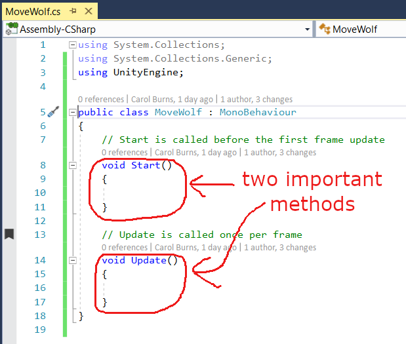Click the comment 'Start is called before the first frame update'
The height and width of the screenshot is (344, 406).
[243, 140]
